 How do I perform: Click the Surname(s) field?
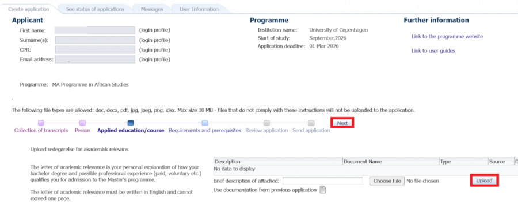pyautogui.click(x=95, y=40)
